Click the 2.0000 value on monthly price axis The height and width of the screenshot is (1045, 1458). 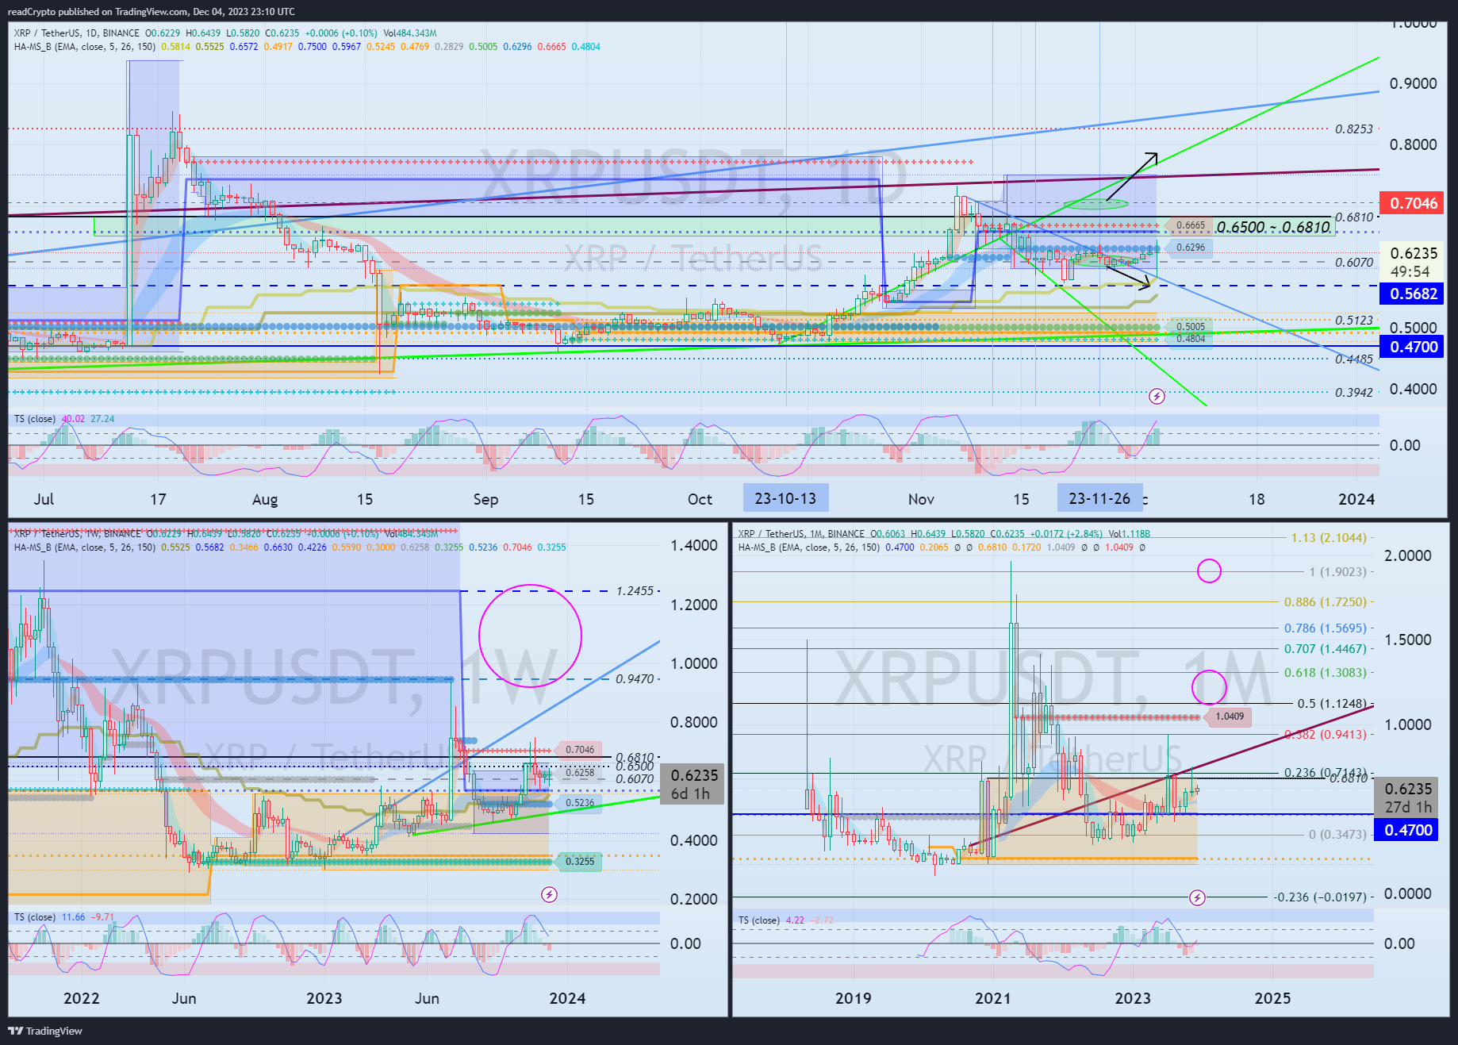tap(1407, 555)
